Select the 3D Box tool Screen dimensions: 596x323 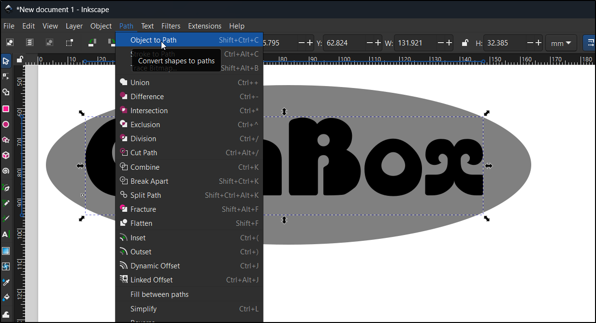point(6,155)
